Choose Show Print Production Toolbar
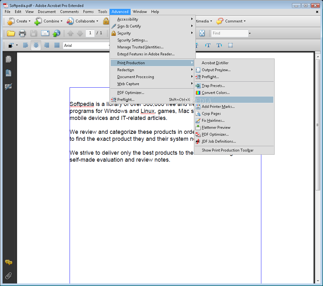This screenshot has height=286, width=323. [x=234, y=150]
